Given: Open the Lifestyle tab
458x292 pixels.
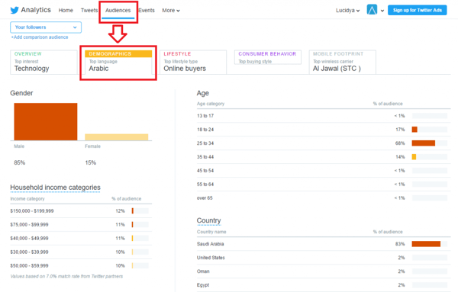Looking at the screenshot, I should pyautogui.click(x=193, y=62).
